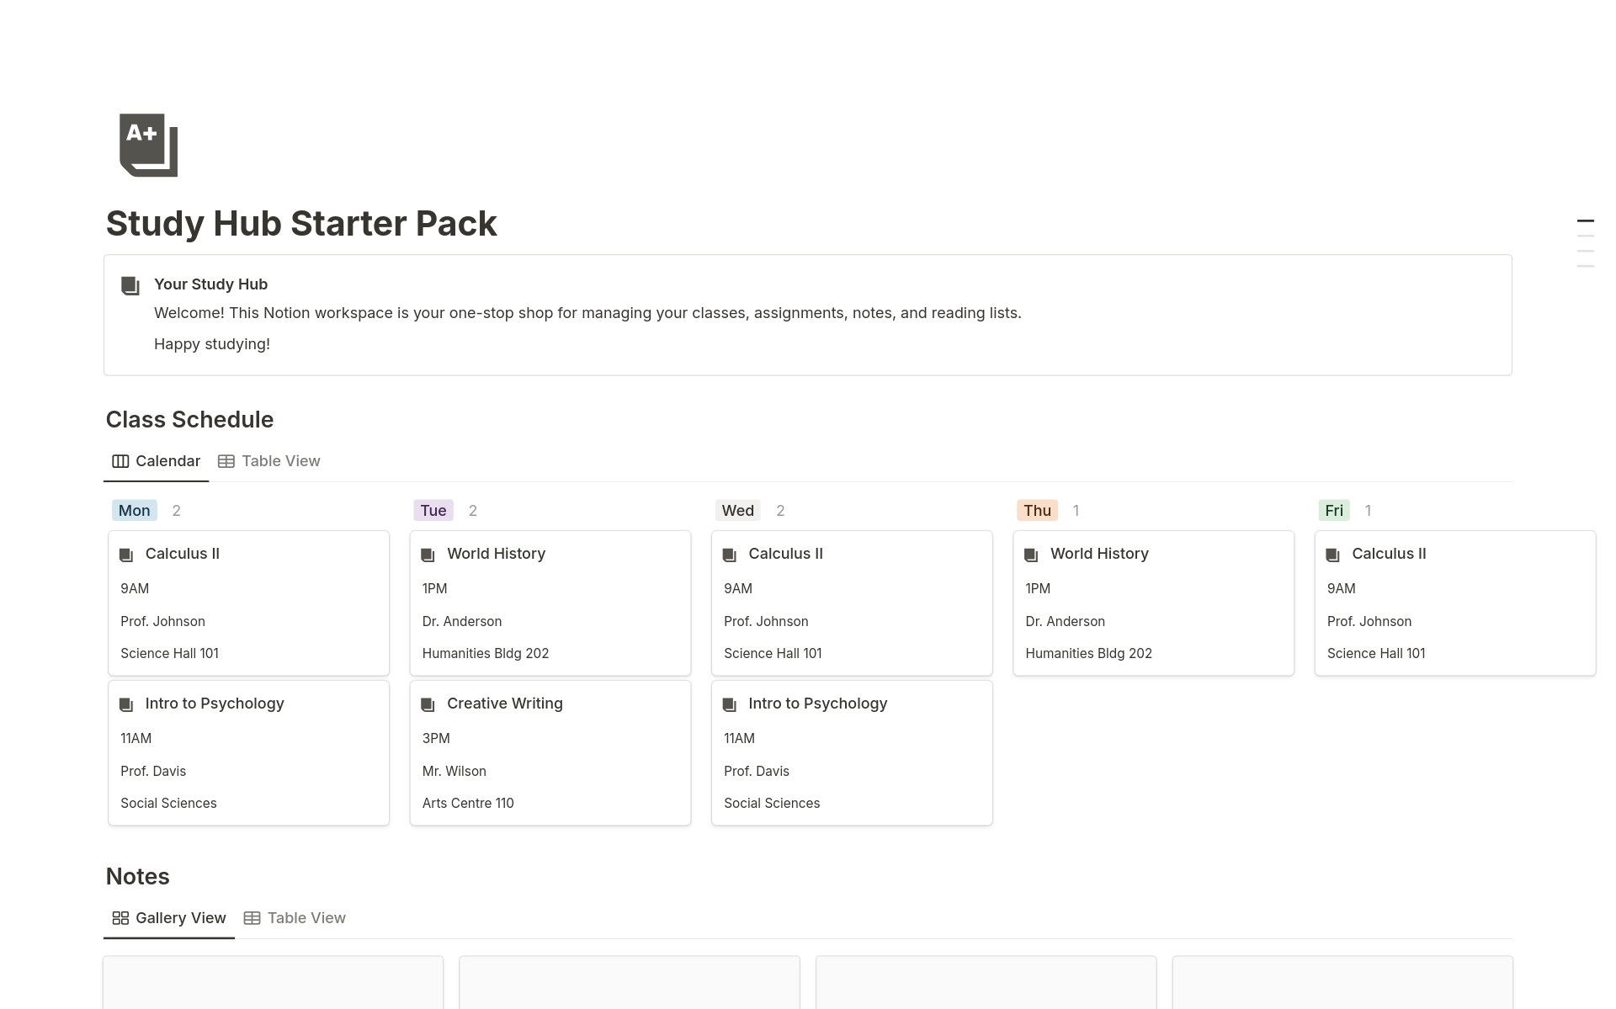Click the A+ page icon

(148, 145)
